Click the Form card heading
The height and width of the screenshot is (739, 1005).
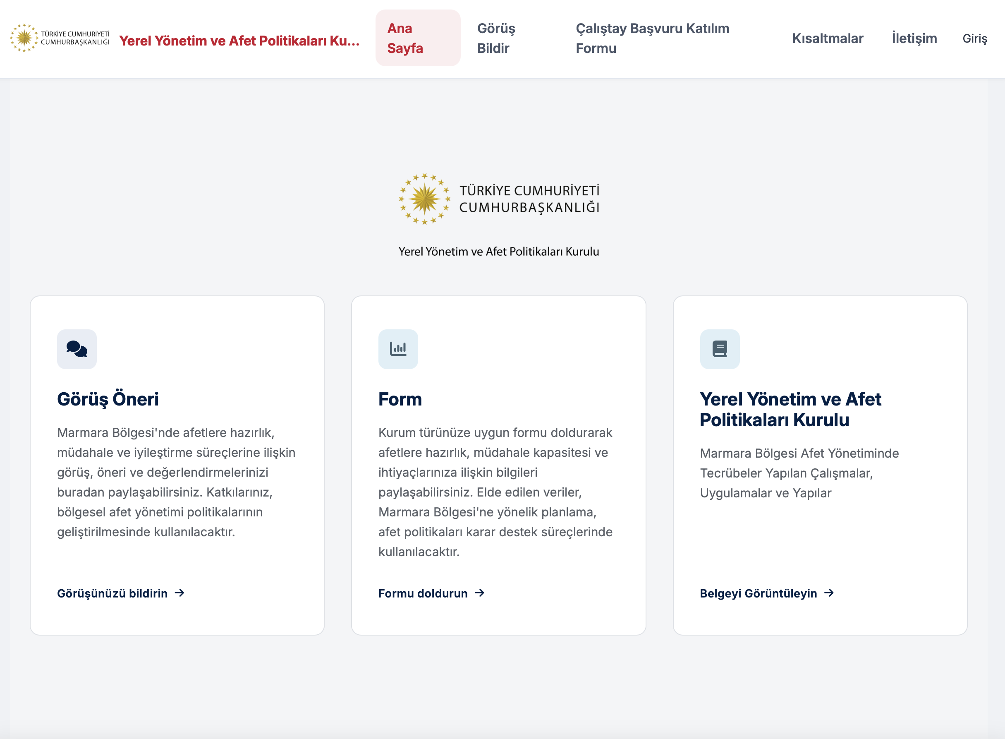click(x=400, y=399)
